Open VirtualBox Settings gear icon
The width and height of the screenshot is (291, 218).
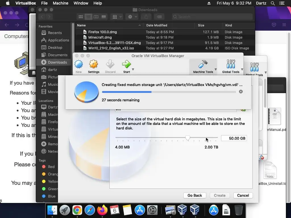click(x=93, y=64)
